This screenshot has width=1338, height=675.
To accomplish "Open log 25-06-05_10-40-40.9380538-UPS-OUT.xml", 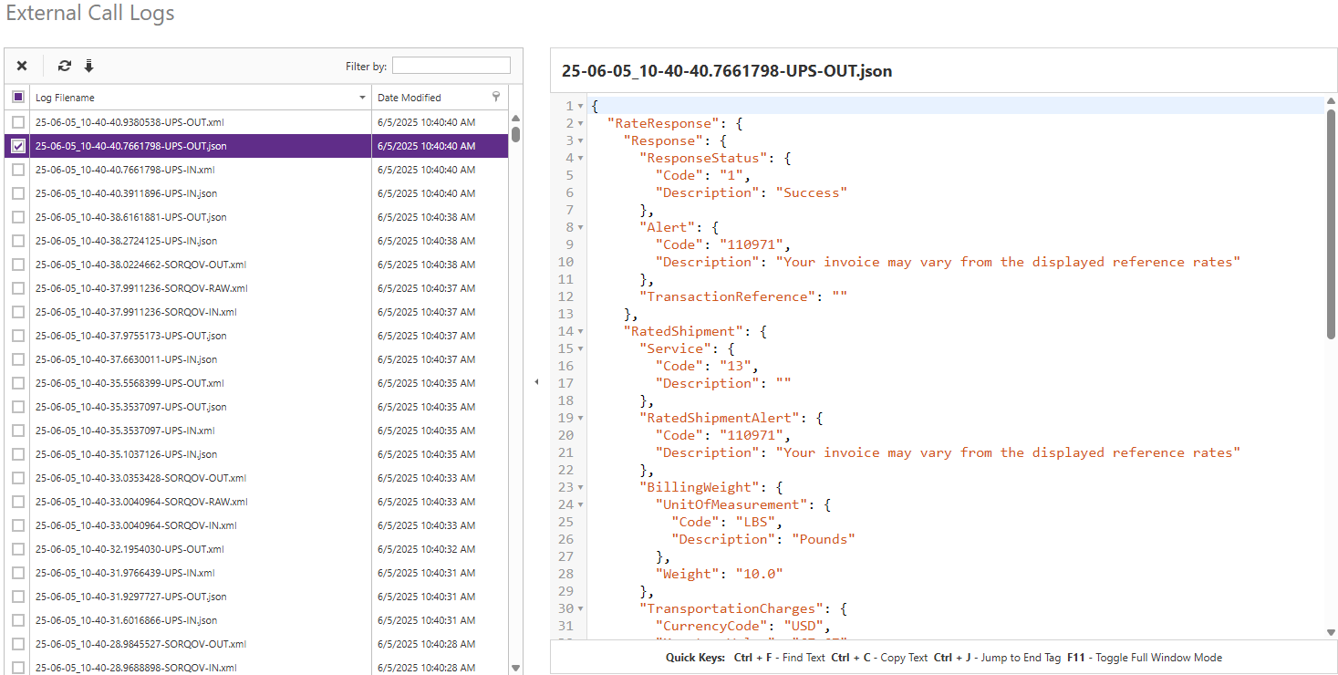I will click(130, 122).
